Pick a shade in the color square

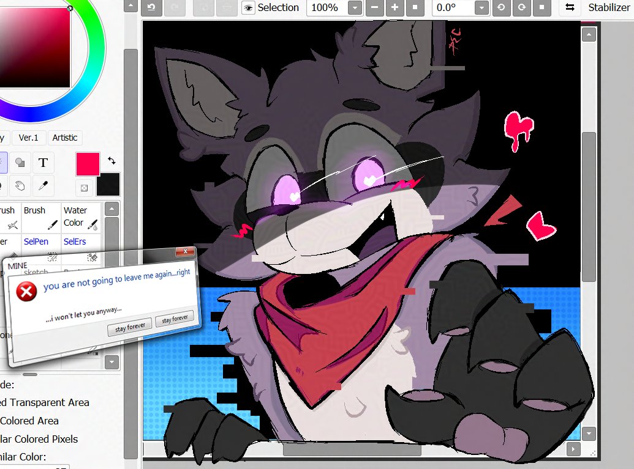pos(34,48)
